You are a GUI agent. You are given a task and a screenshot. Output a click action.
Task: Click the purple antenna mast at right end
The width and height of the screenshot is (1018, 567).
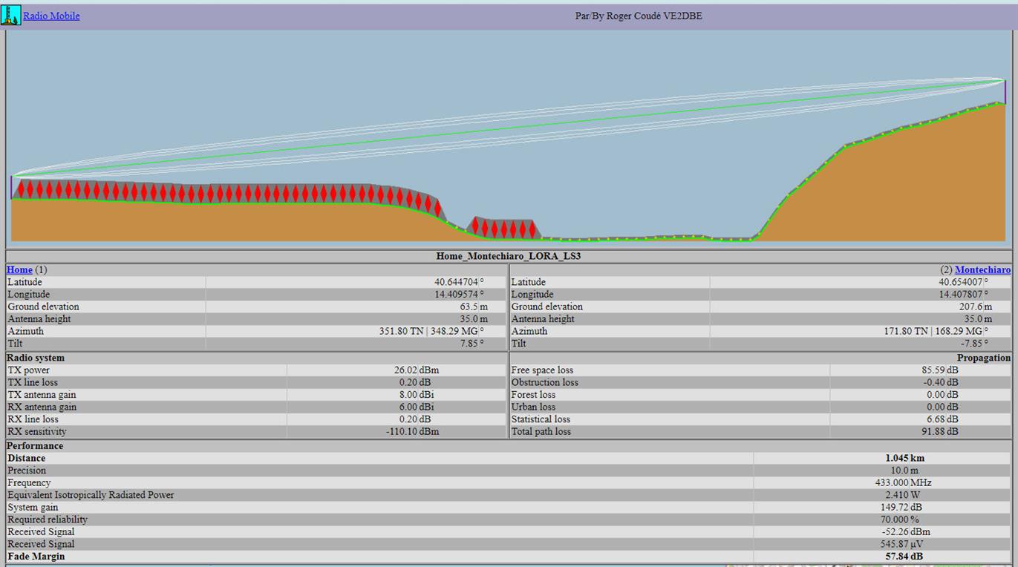(1005, 91)
